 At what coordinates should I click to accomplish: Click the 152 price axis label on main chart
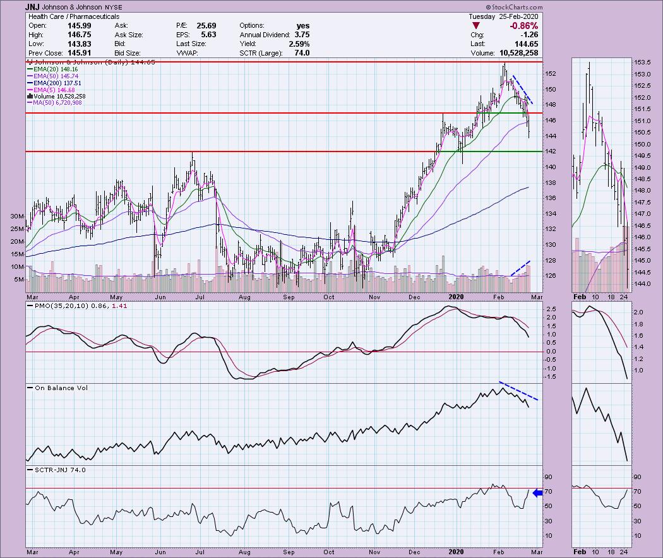pos(551,74)
